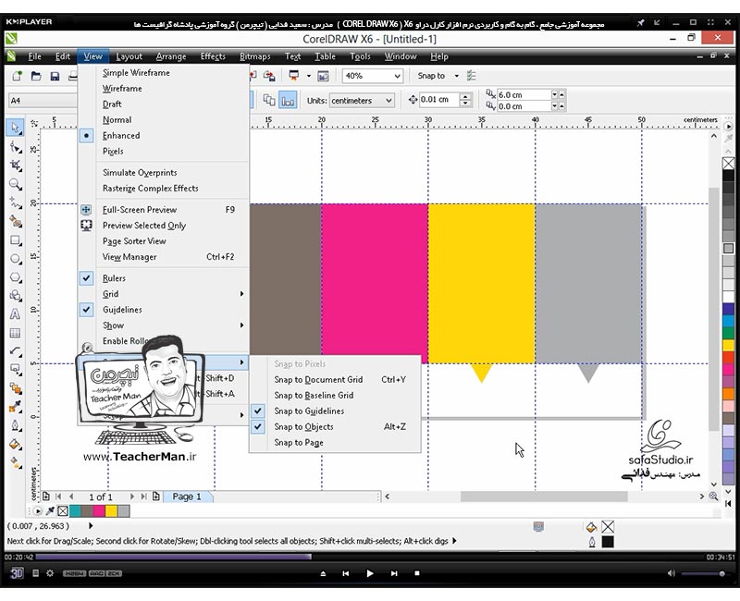The width and height of the screenshot is (740, 601).
Task: Click the Open folder toolbar icon
Action: 36,76
